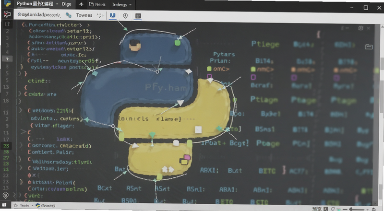Click the Python logo app icon
The image size is (384, 211).
[7, 4]
